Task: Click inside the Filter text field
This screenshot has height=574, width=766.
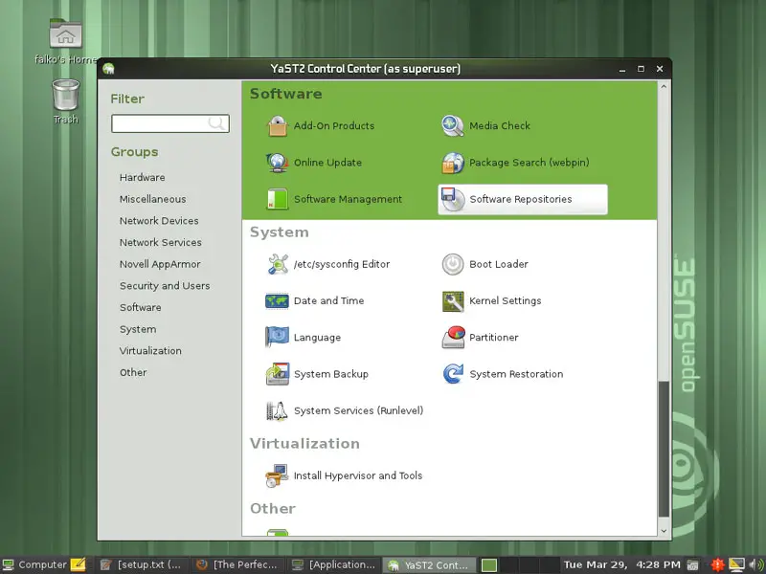Action: 170,123
